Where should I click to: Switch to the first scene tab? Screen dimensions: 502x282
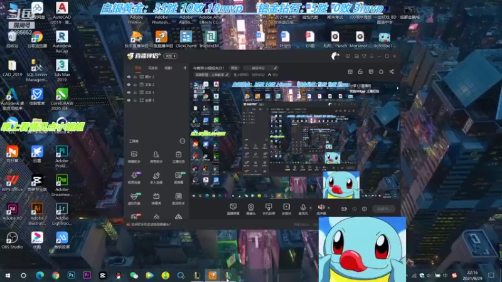tap(138, 68)
